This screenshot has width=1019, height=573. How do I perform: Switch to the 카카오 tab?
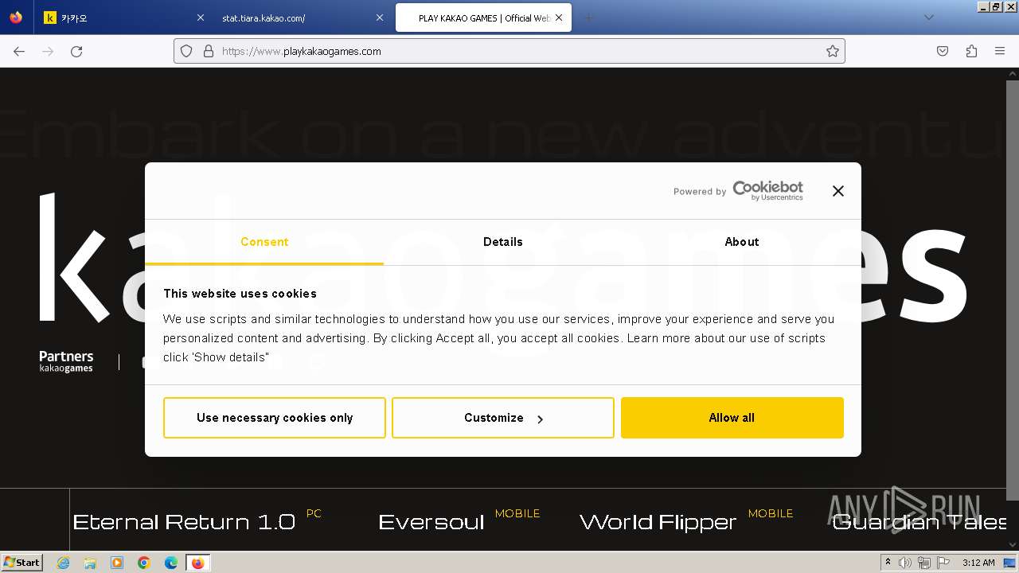pyautogui.click(x=123, y=18)
